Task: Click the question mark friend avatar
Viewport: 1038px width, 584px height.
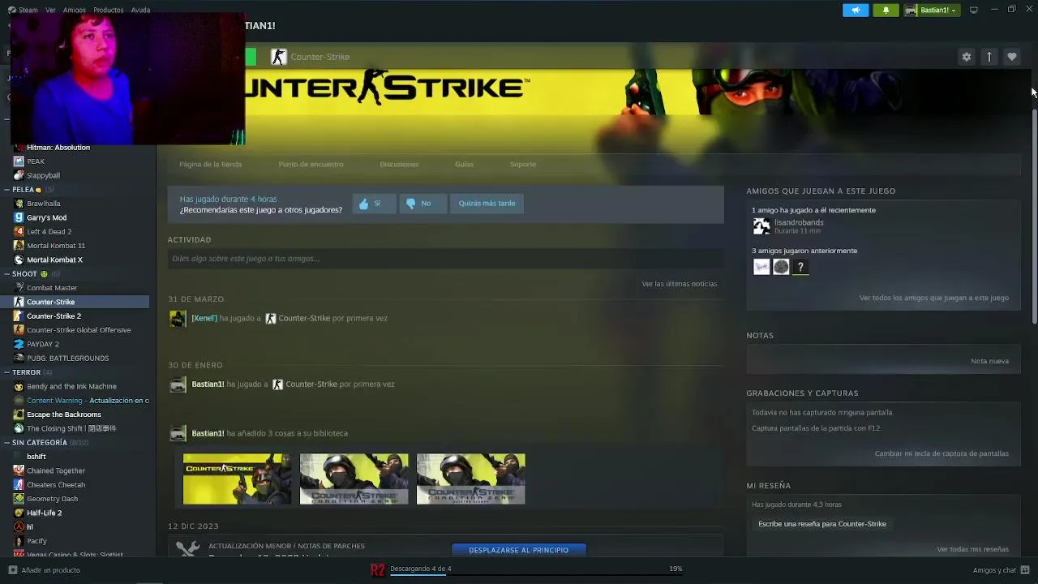Action: 800,267
